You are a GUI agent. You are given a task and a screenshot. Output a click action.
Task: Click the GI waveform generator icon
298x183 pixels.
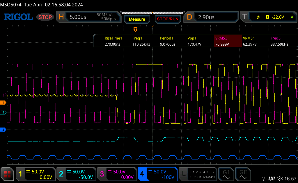tap(226, 174)
